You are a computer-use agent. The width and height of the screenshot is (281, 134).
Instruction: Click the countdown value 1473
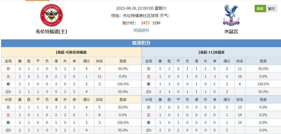[x=145, y=23]
